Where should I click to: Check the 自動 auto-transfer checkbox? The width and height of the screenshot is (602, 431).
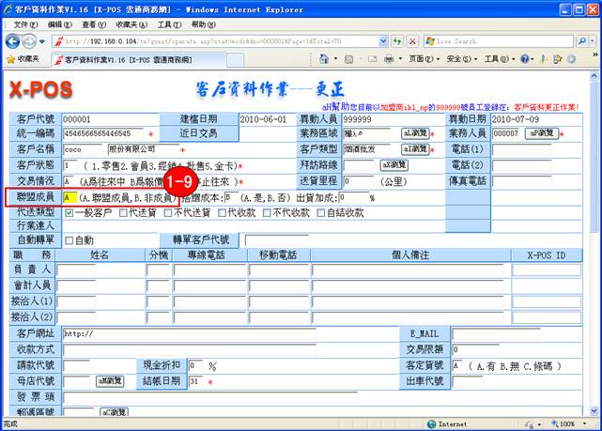click(68, 240)
